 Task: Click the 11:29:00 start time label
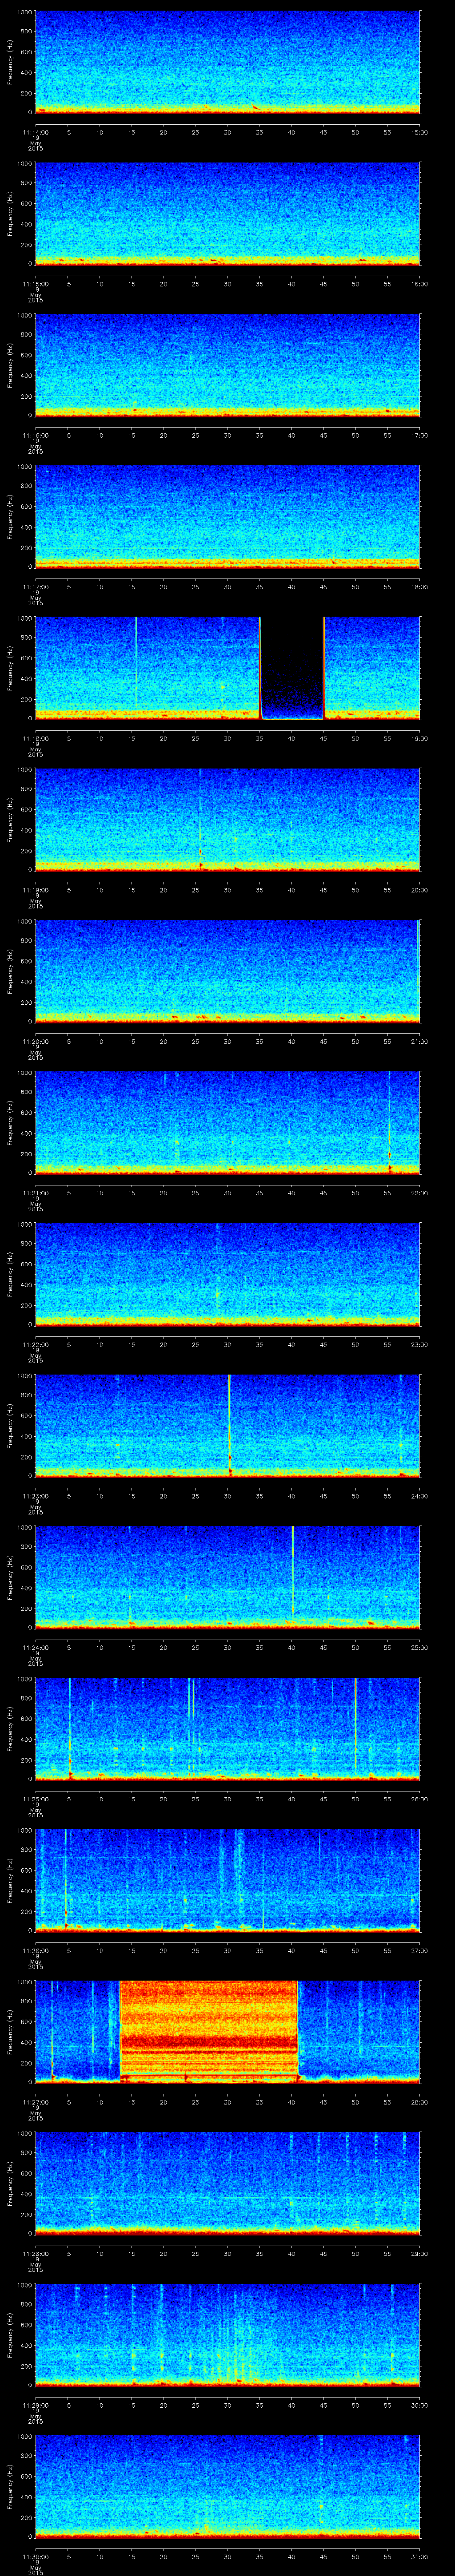coord(35,2404)
